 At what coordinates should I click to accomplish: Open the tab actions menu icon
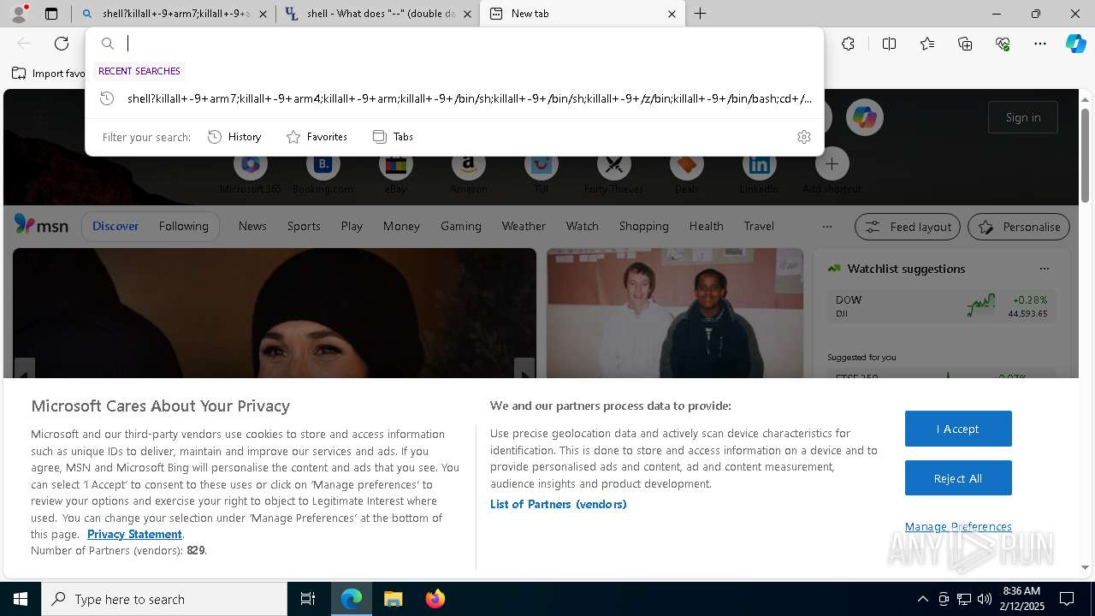pyautogui.click(x=51, y=14)
